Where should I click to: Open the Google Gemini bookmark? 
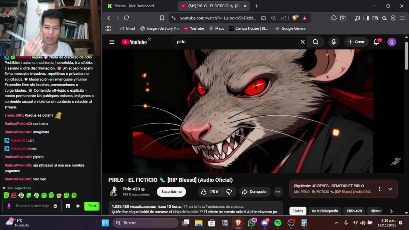click(x=290, y=28)
